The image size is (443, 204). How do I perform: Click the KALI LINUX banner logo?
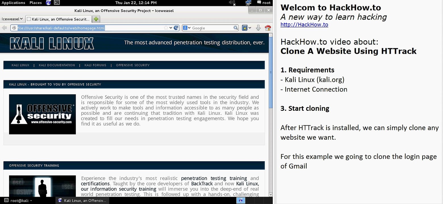52,43
